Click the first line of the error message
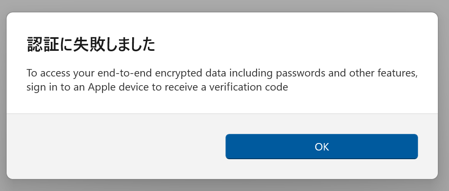 (223, 73)
